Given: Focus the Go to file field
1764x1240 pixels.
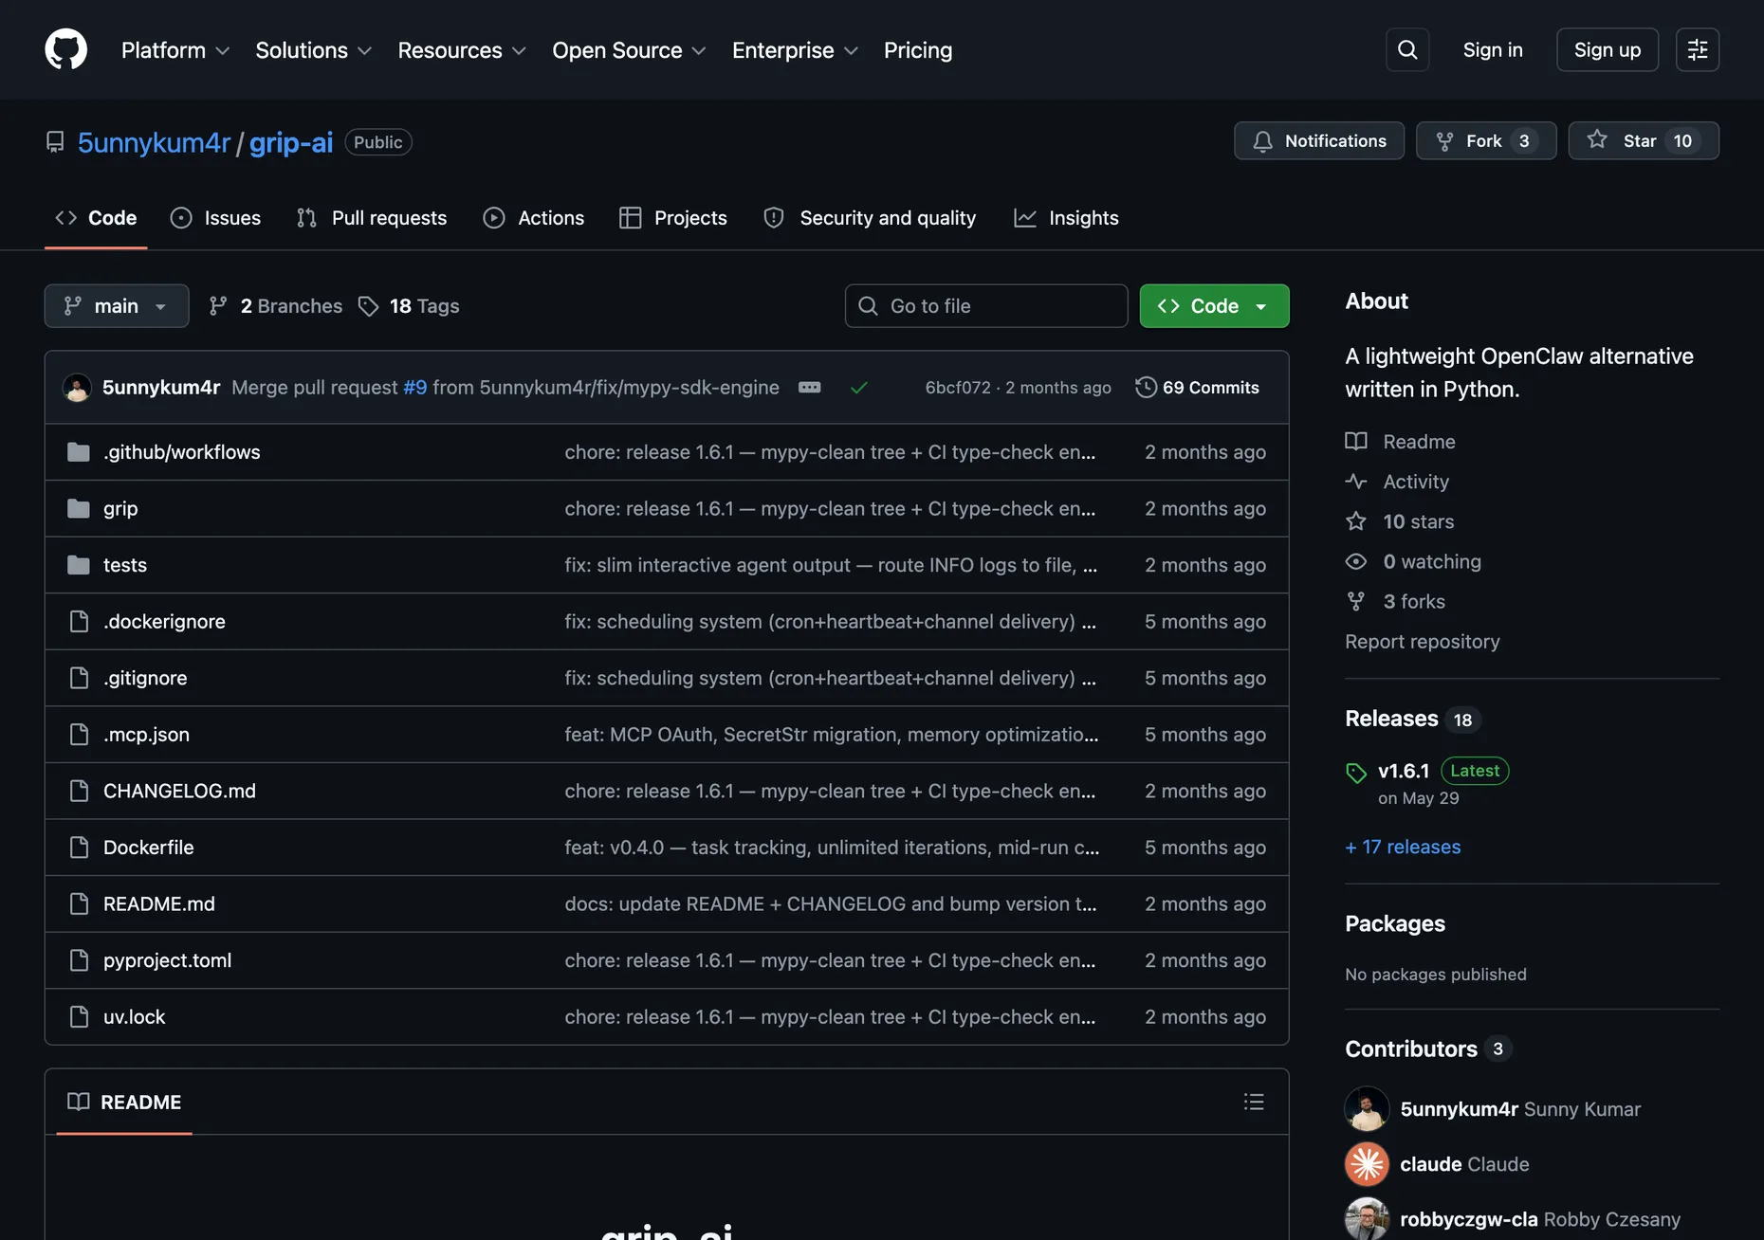Looking at the screenshot, I should tap(986, 306).
